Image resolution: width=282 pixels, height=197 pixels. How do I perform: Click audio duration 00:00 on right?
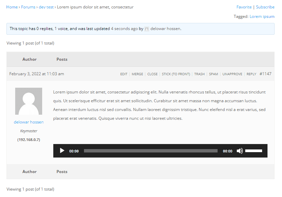tap(227, 151)
